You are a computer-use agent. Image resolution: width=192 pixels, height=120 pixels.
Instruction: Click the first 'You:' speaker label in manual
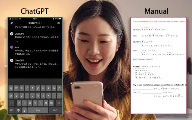135,36
